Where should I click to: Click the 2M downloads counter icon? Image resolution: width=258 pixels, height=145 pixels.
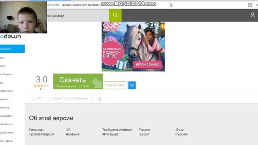pos(34,98)
